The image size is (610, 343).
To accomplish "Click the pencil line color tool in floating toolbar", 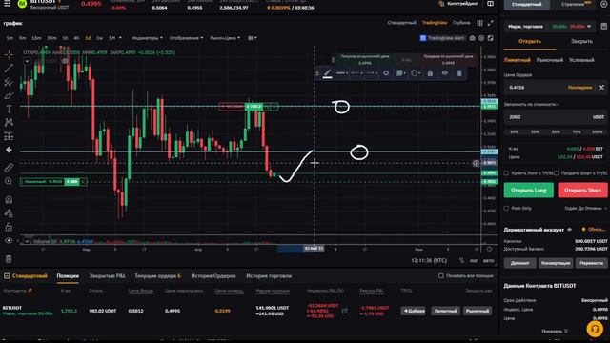I will click(x=328, y=73).
